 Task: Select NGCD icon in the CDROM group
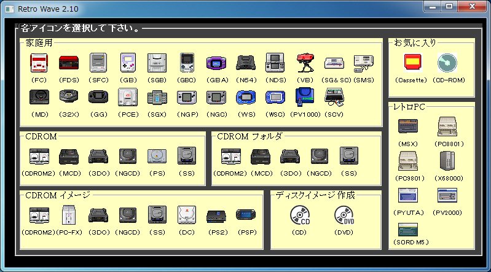pos(128,156)
